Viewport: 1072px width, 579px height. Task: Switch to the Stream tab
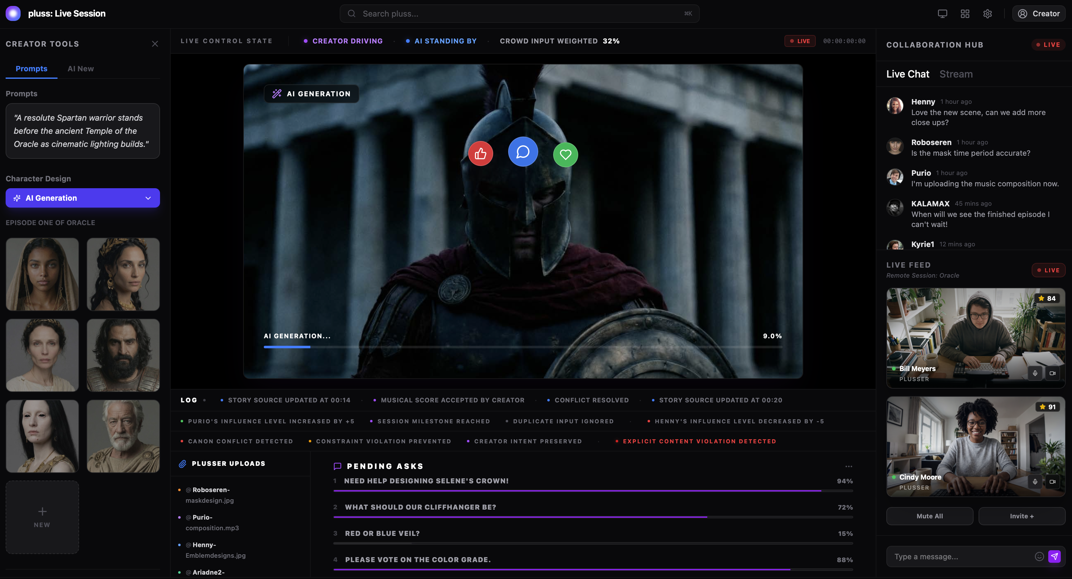tap(955, 74)
